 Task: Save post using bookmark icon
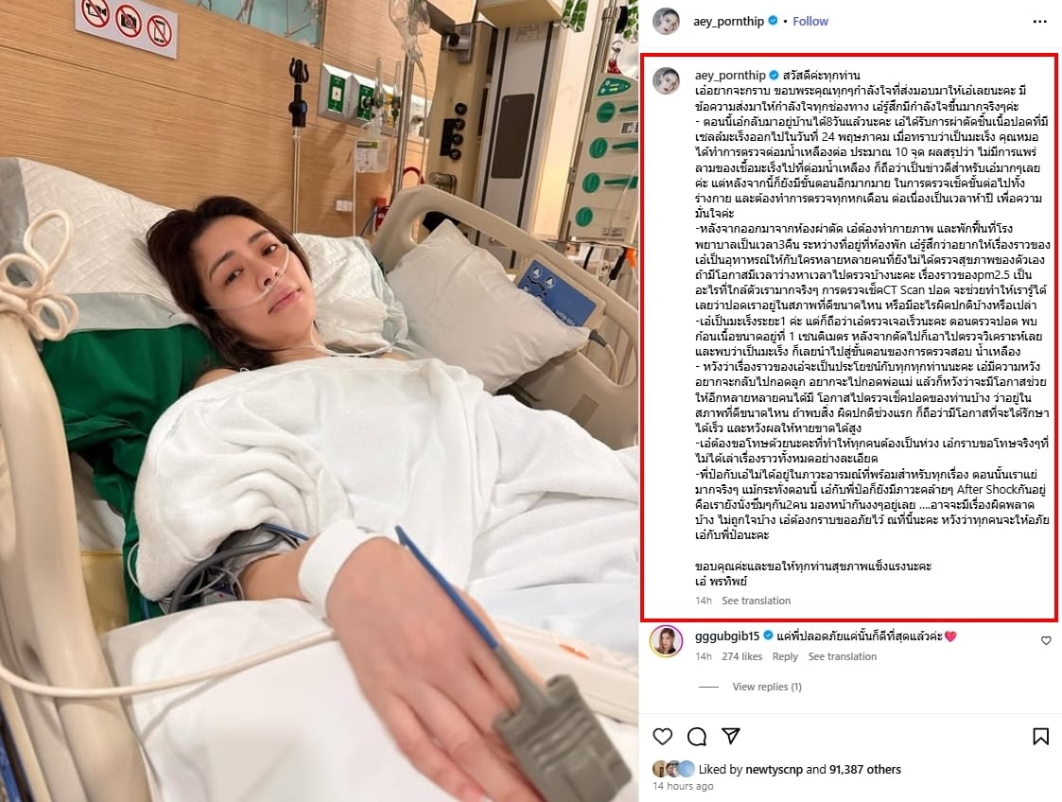(x=1040, y=737)
